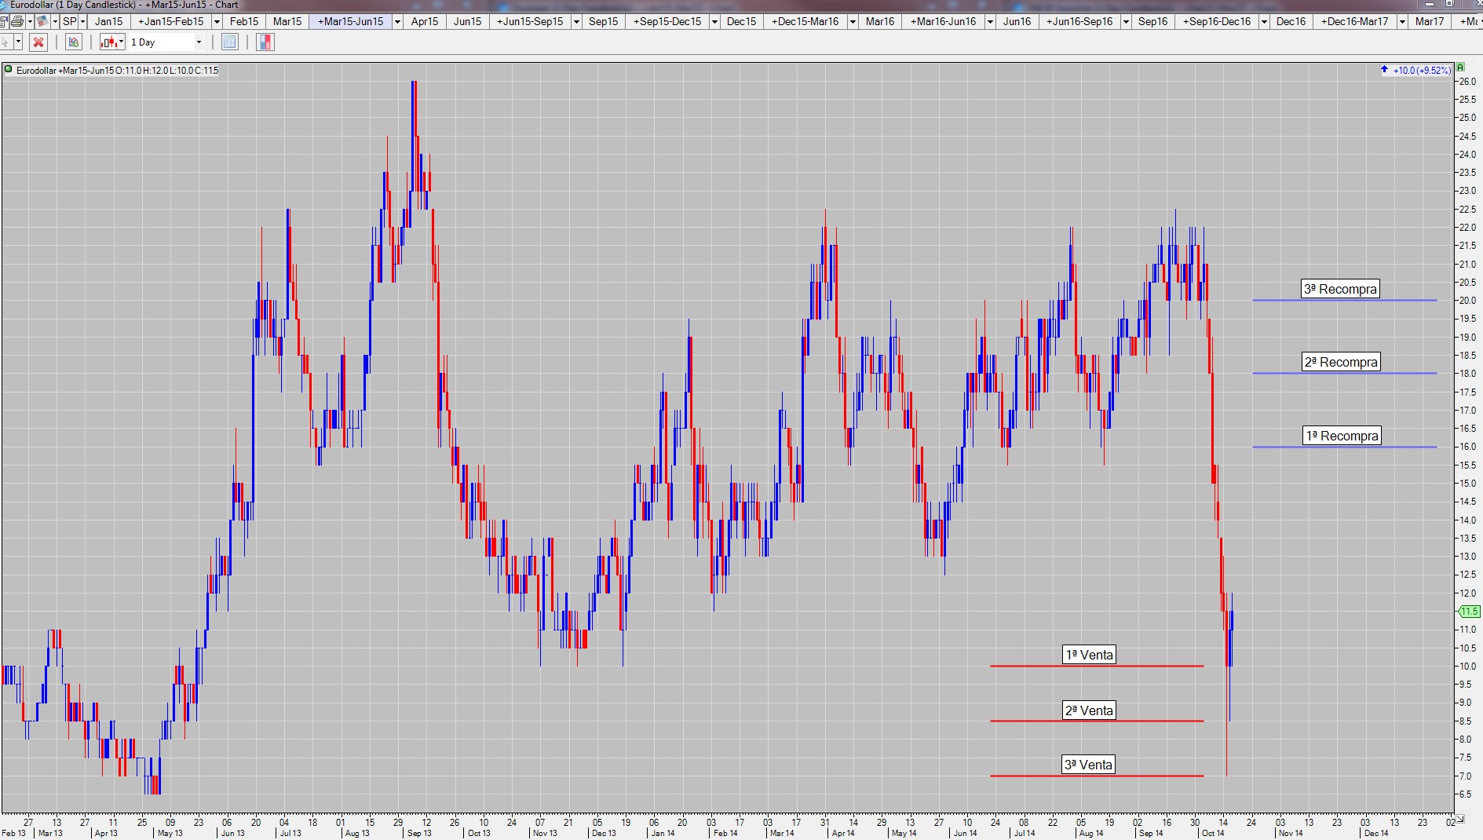Open the dropdown arrow beside +Mar15-Jun15
This screenshot has height=840, width=1483.
click(x=397, y=21)
